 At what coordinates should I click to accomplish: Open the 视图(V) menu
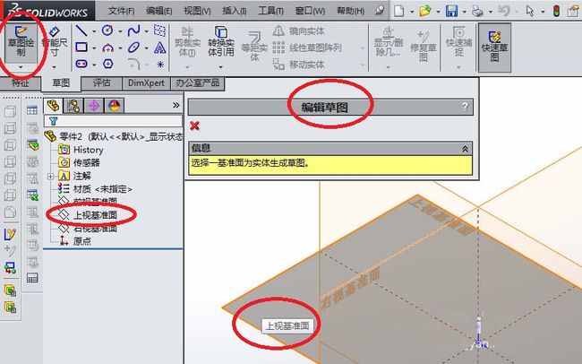[x=197, y=11]
